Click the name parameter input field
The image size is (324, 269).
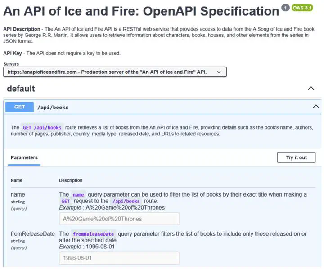point(119,219)
